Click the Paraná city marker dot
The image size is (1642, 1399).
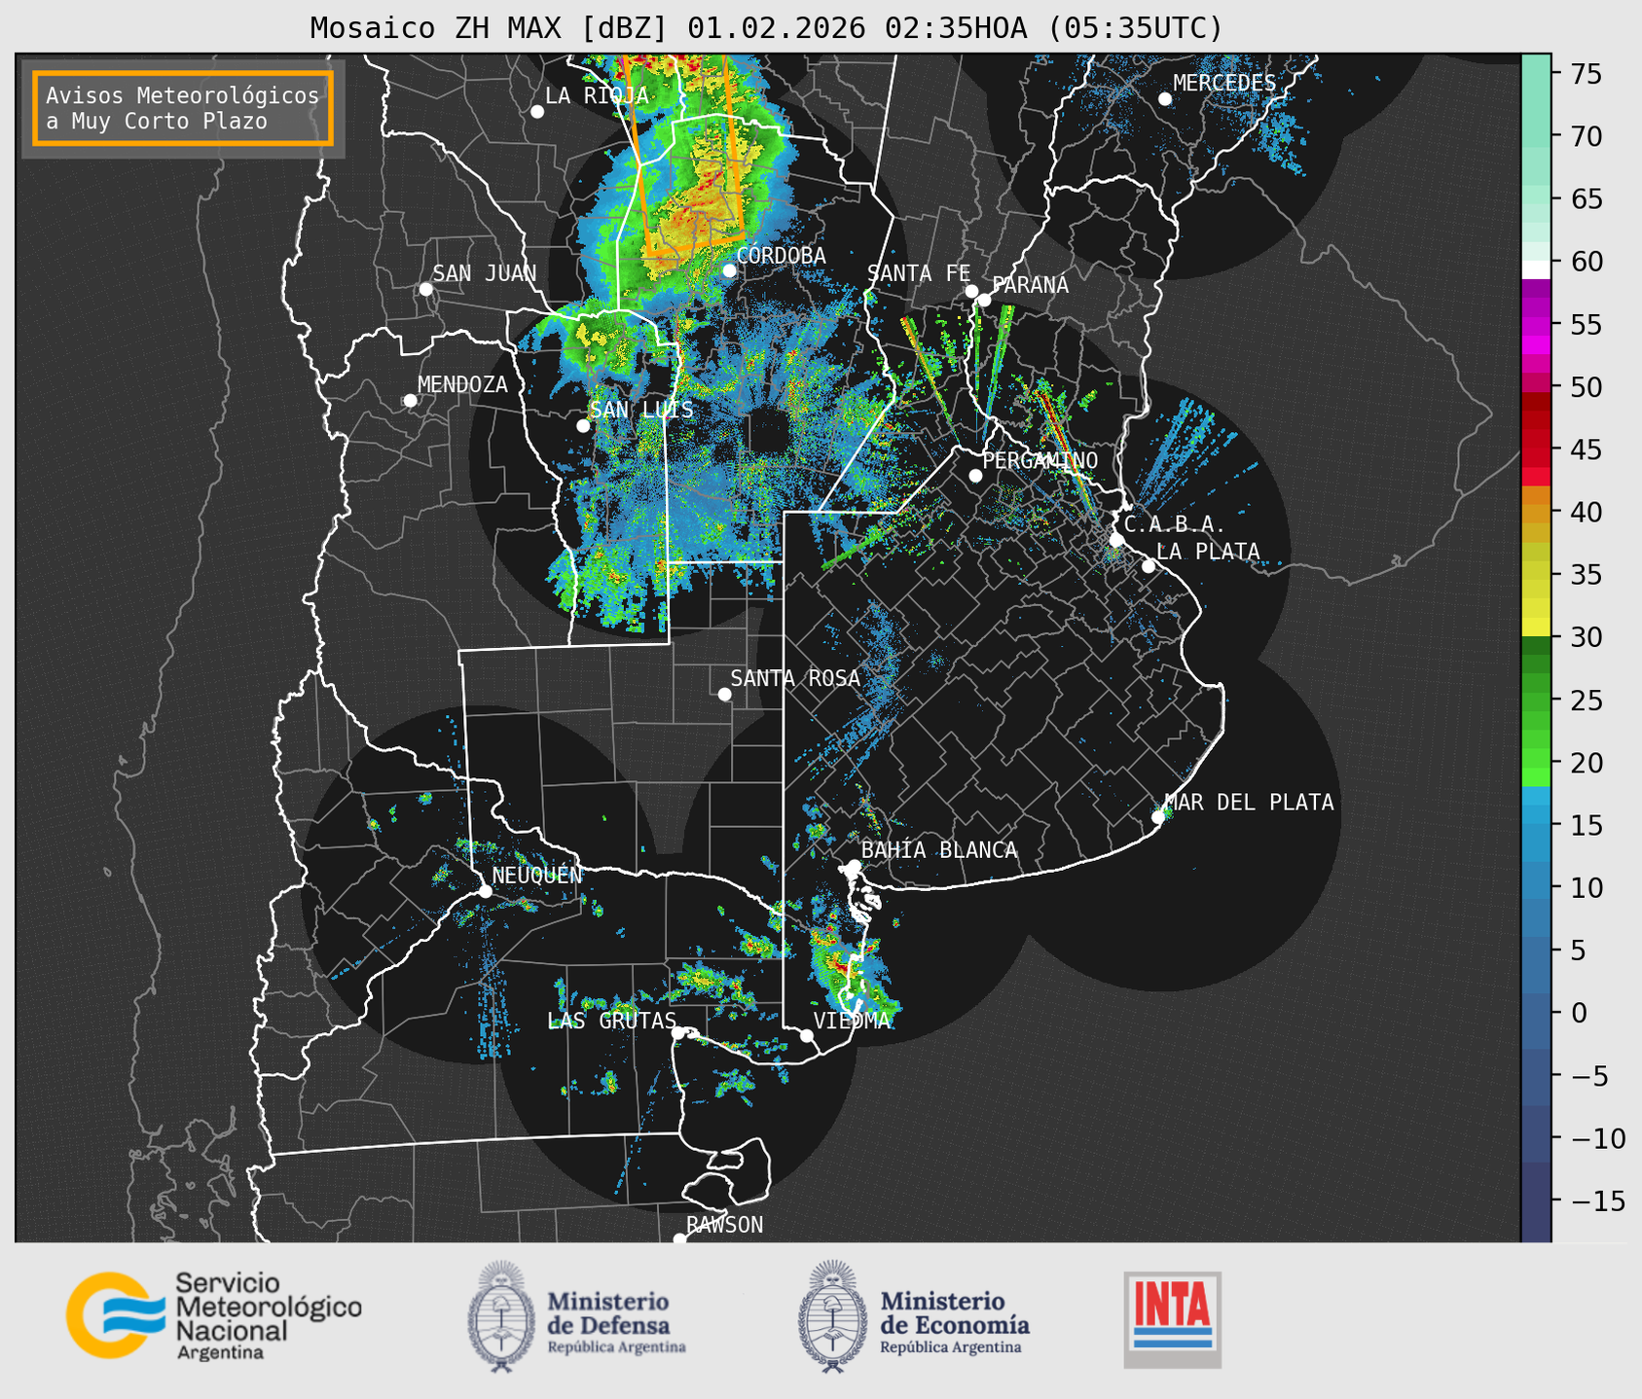pos(984,300)
